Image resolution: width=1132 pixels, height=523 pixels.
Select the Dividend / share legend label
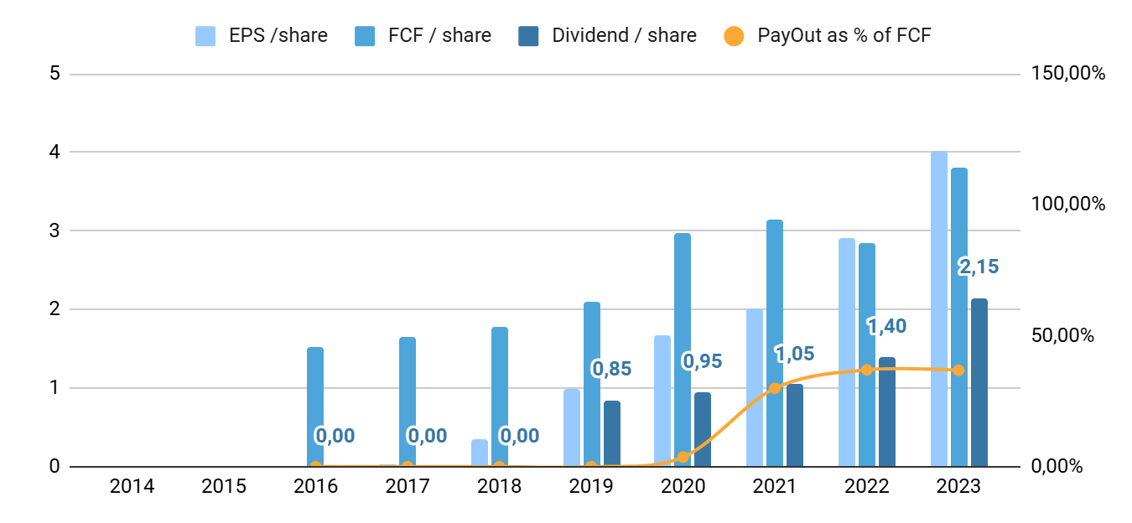coord(625,36)
